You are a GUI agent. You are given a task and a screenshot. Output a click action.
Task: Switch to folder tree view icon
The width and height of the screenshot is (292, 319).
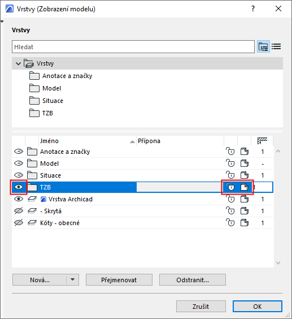tap(263, 47)
